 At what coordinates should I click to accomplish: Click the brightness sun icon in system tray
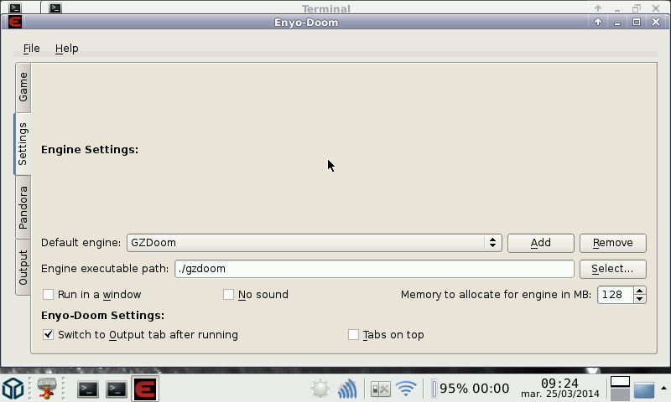coord(320,389)
